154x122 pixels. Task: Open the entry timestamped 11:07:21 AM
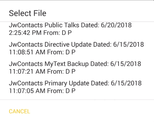pos(77,67)
